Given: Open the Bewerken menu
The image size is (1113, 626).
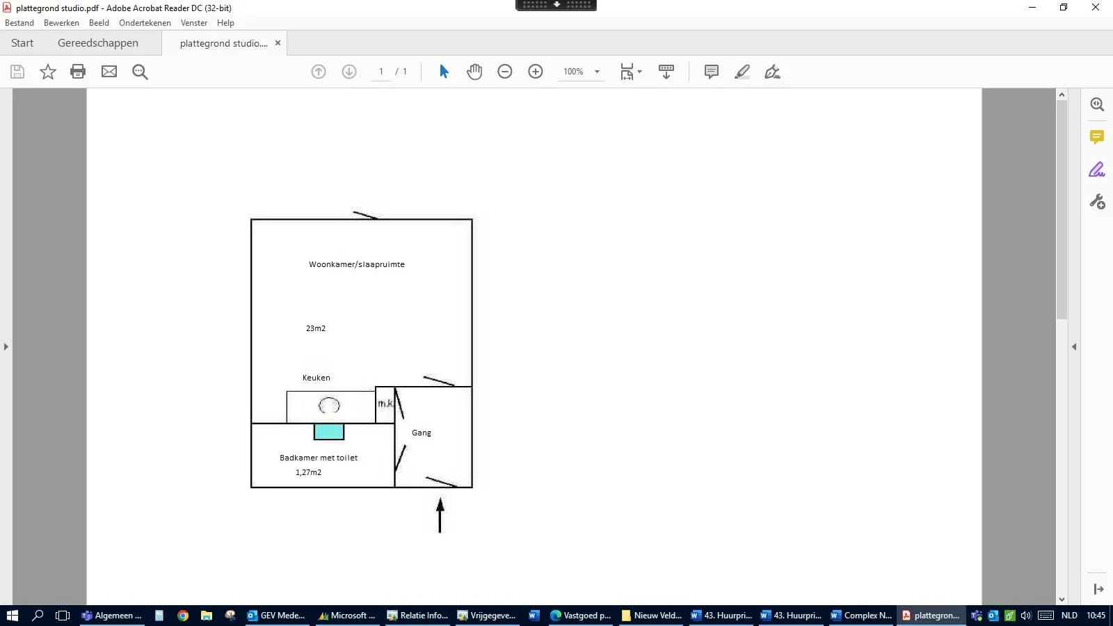Looking at the screenshot, I should [61, 23].
